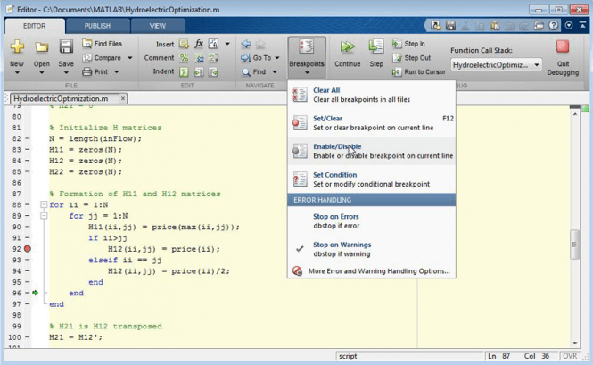Collapse the inner for loop at line 89

[44, 216]
